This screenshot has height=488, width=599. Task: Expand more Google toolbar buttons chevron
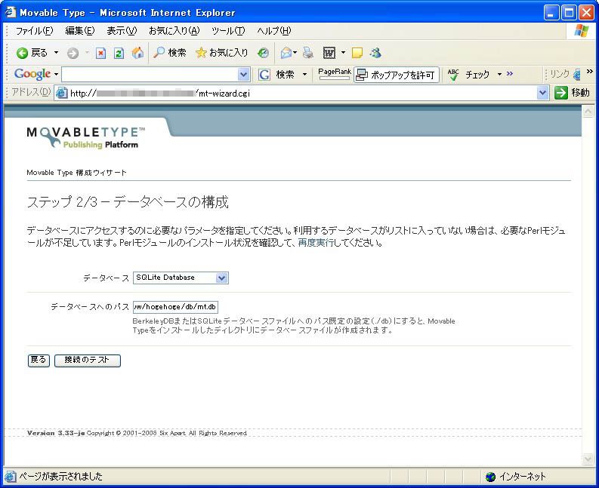pyautogui.click(x=510, y=73)
